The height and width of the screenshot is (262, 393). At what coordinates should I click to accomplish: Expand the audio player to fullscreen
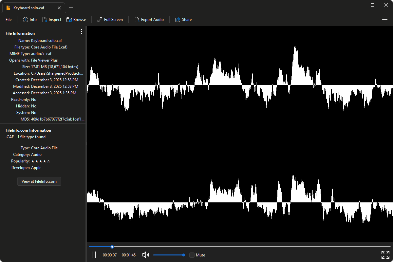click(x=385, y=254)
